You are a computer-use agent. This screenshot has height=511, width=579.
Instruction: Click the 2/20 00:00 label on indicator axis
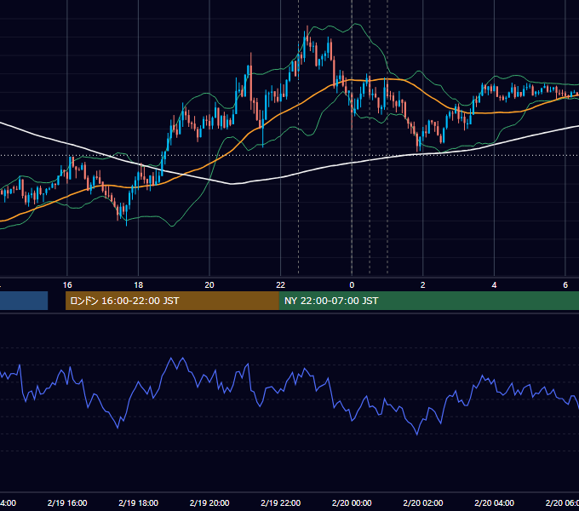click(352, 502)
